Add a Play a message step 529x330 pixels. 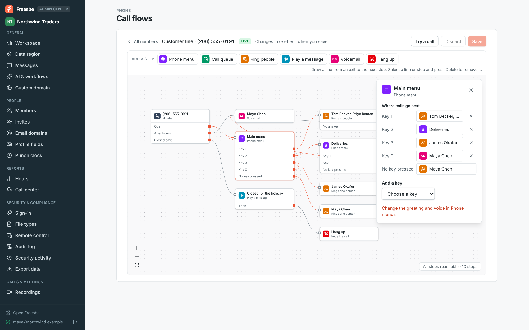303,59
